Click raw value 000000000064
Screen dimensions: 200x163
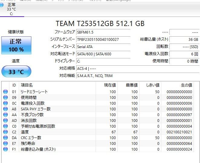[x=179, y=144]
